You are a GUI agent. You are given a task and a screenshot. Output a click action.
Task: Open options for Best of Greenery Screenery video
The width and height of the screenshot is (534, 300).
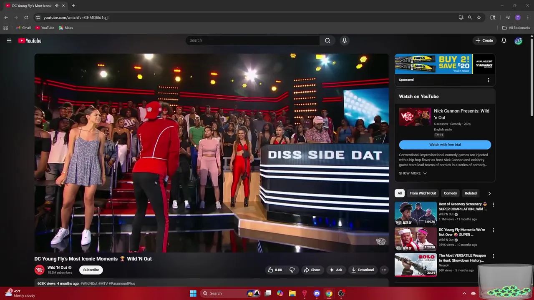[x=493, y=205]
